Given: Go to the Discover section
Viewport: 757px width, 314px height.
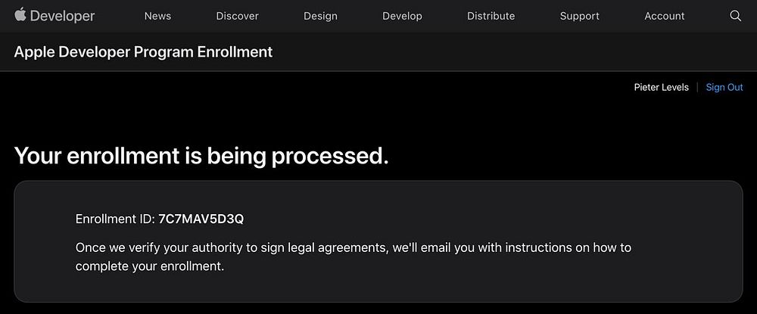Looking at the screenshot, I should pyautogui.click(x=237, y=16).
